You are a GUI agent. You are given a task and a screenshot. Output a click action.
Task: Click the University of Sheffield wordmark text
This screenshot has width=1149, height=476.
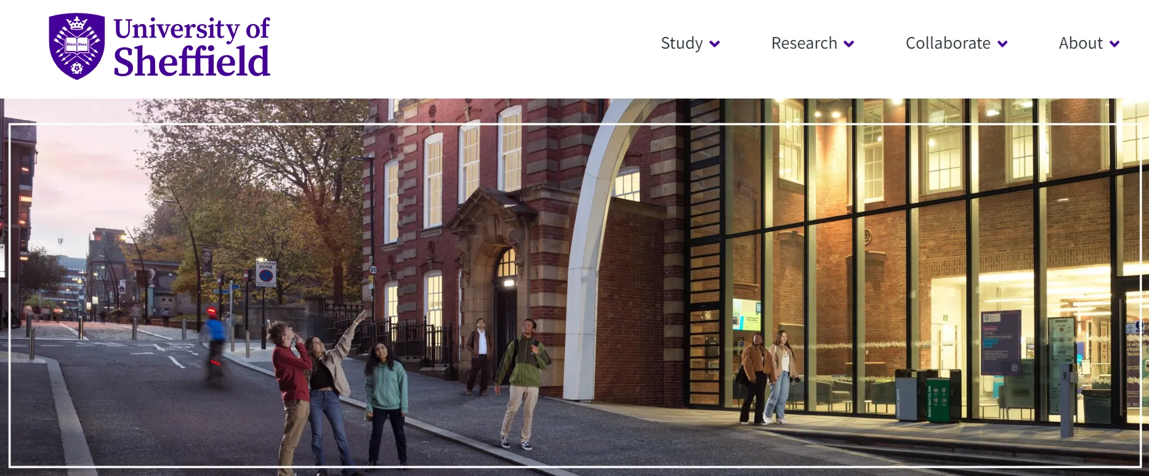coord(191,47)
